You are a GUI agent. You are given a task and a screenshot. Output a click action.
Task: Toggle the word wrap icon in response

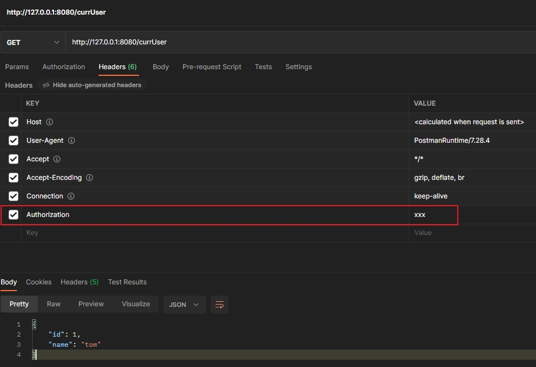click(x=220, y=305)
